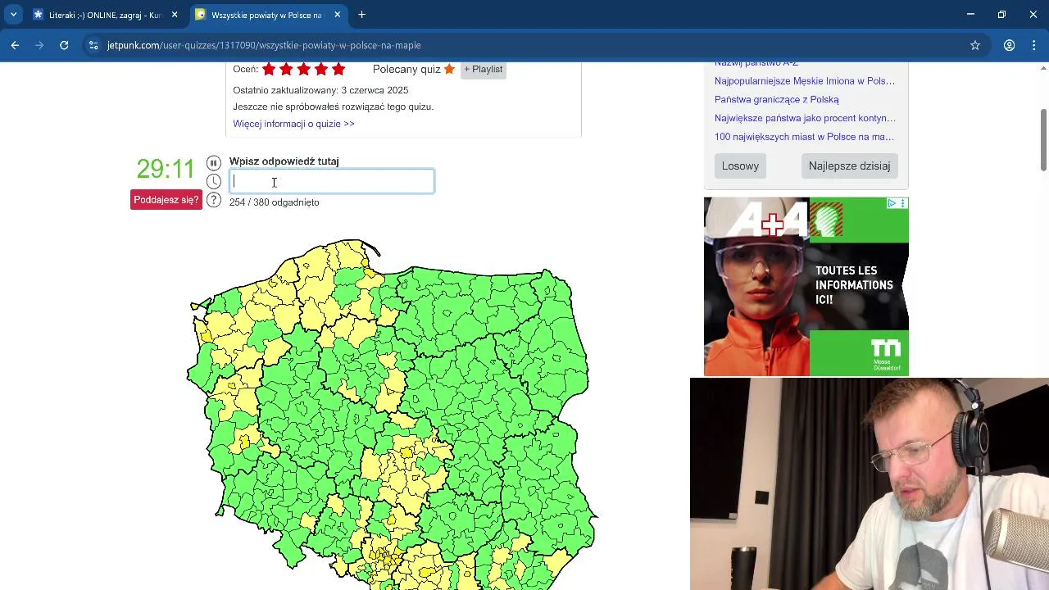Screen dimensions: 1049x590
Task: Rate quiz with the first red star
Action: pos(269,70)
